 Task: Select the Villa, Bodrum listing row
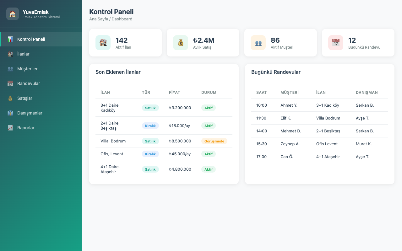[164, 141]
